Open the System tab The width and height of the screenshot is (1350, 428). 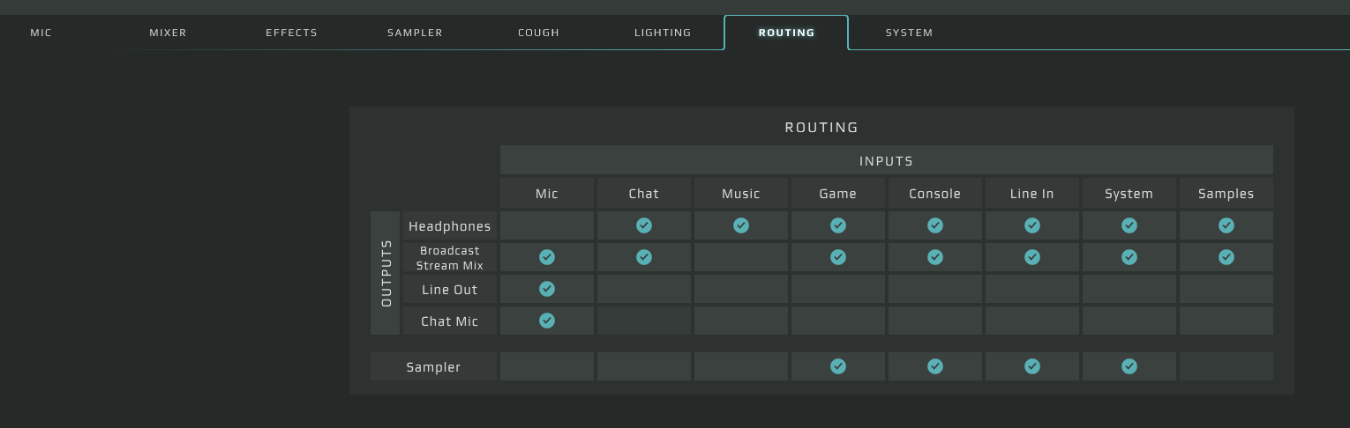(909, 33)
